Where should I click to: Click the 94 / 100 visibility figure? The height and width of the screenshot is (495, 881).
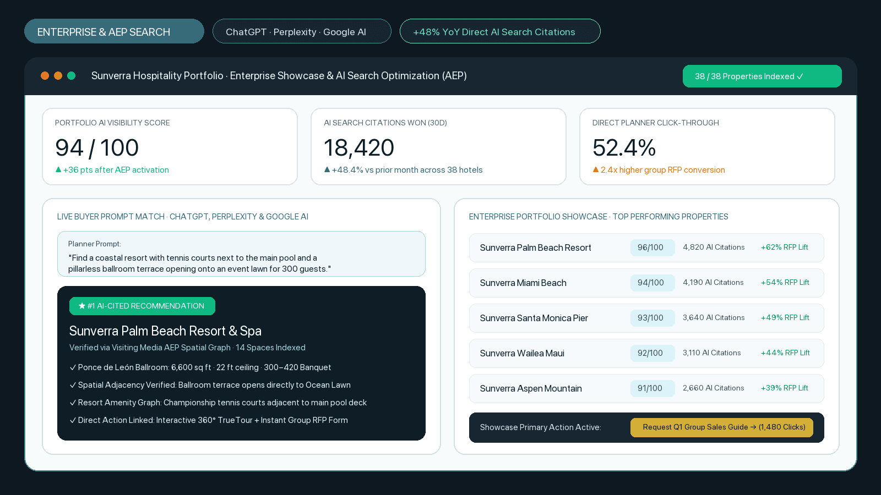[x=97, y=147]
